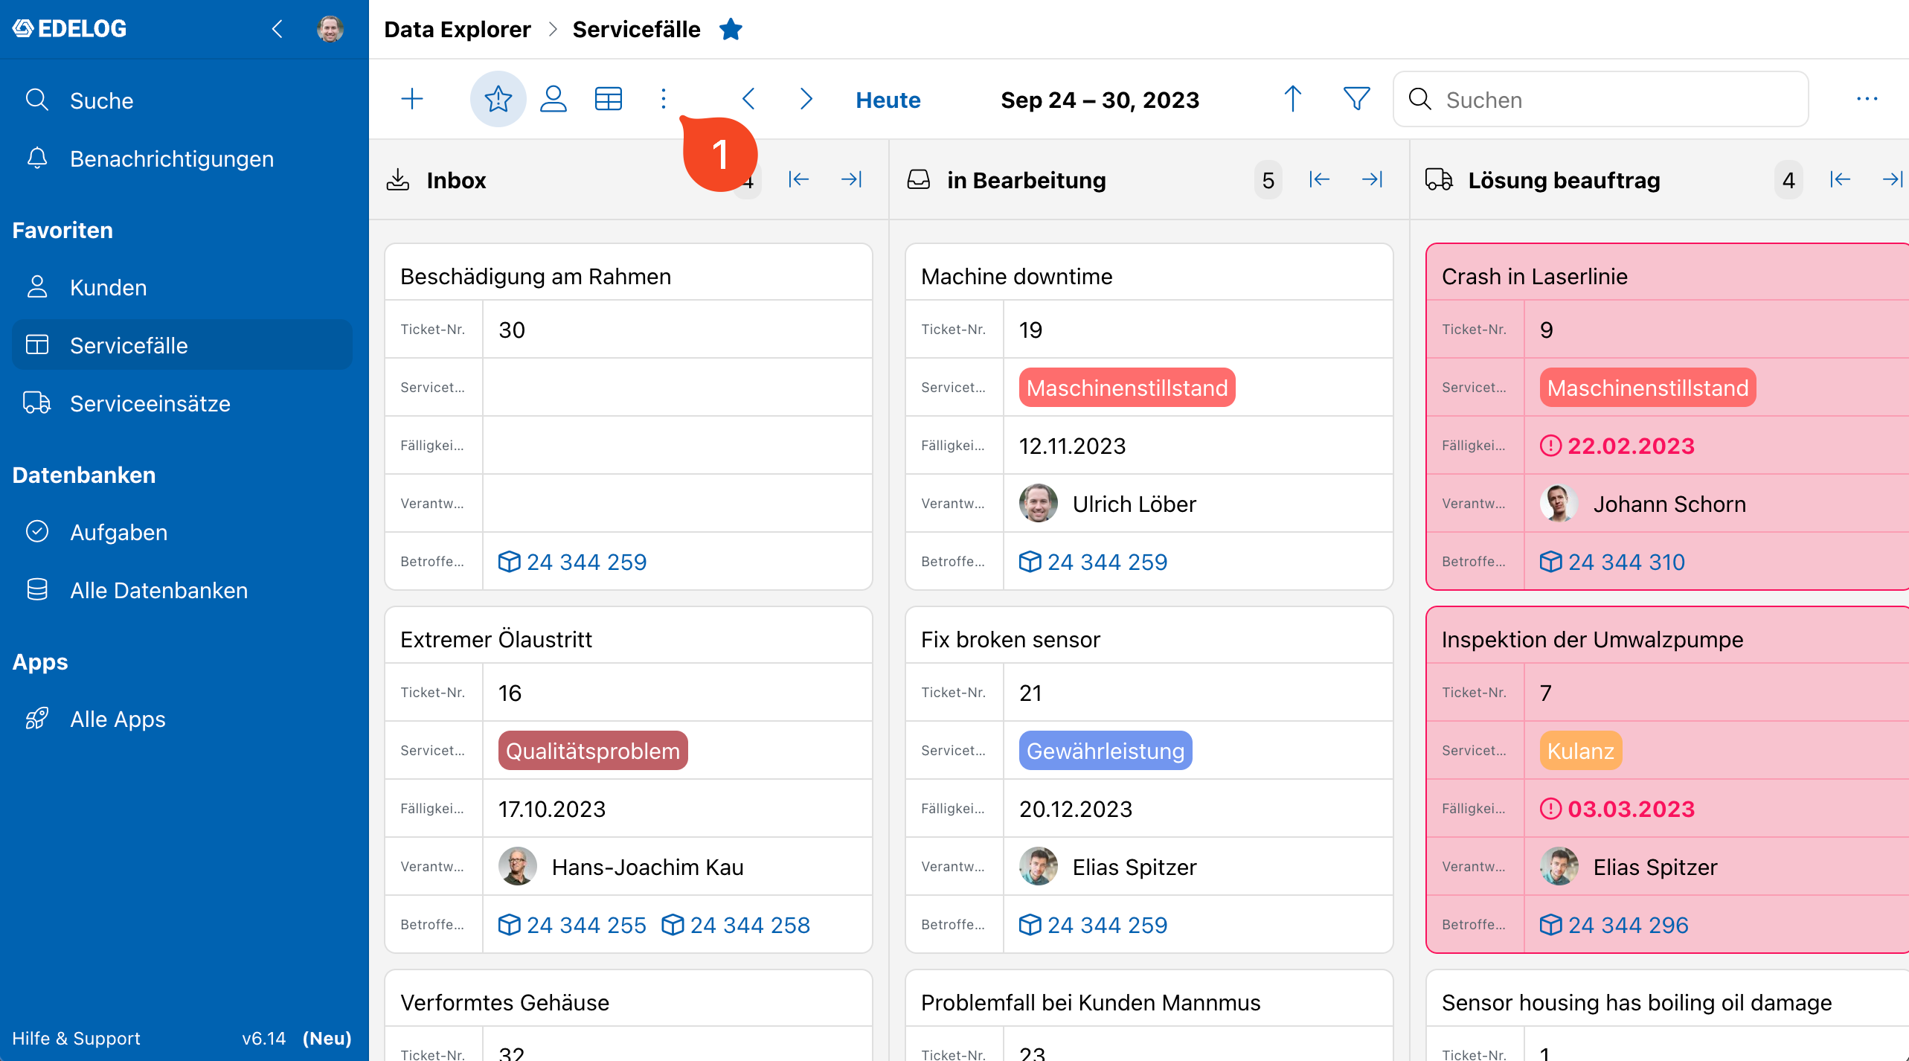Viewport: 1909px width, 1061px height.
Task: Collapse the sidebar with the chevron arrow
Action: click(x=277, y=29)
